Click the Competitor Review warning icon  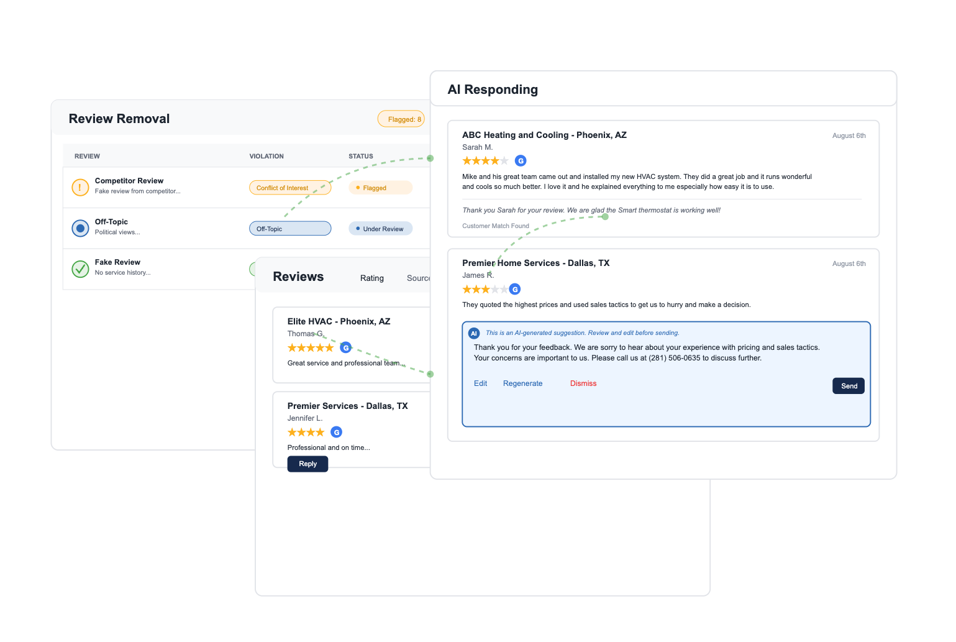80,187
